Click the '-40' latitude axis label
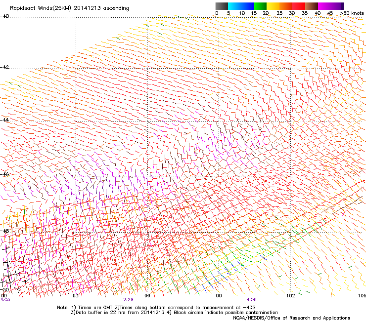 click(x=4, y=16)
